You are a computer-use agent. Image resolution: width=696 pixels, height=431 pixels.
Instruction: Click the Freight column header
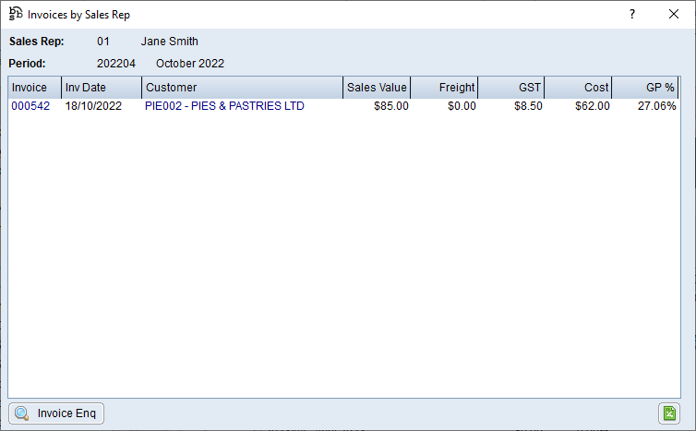444,88
